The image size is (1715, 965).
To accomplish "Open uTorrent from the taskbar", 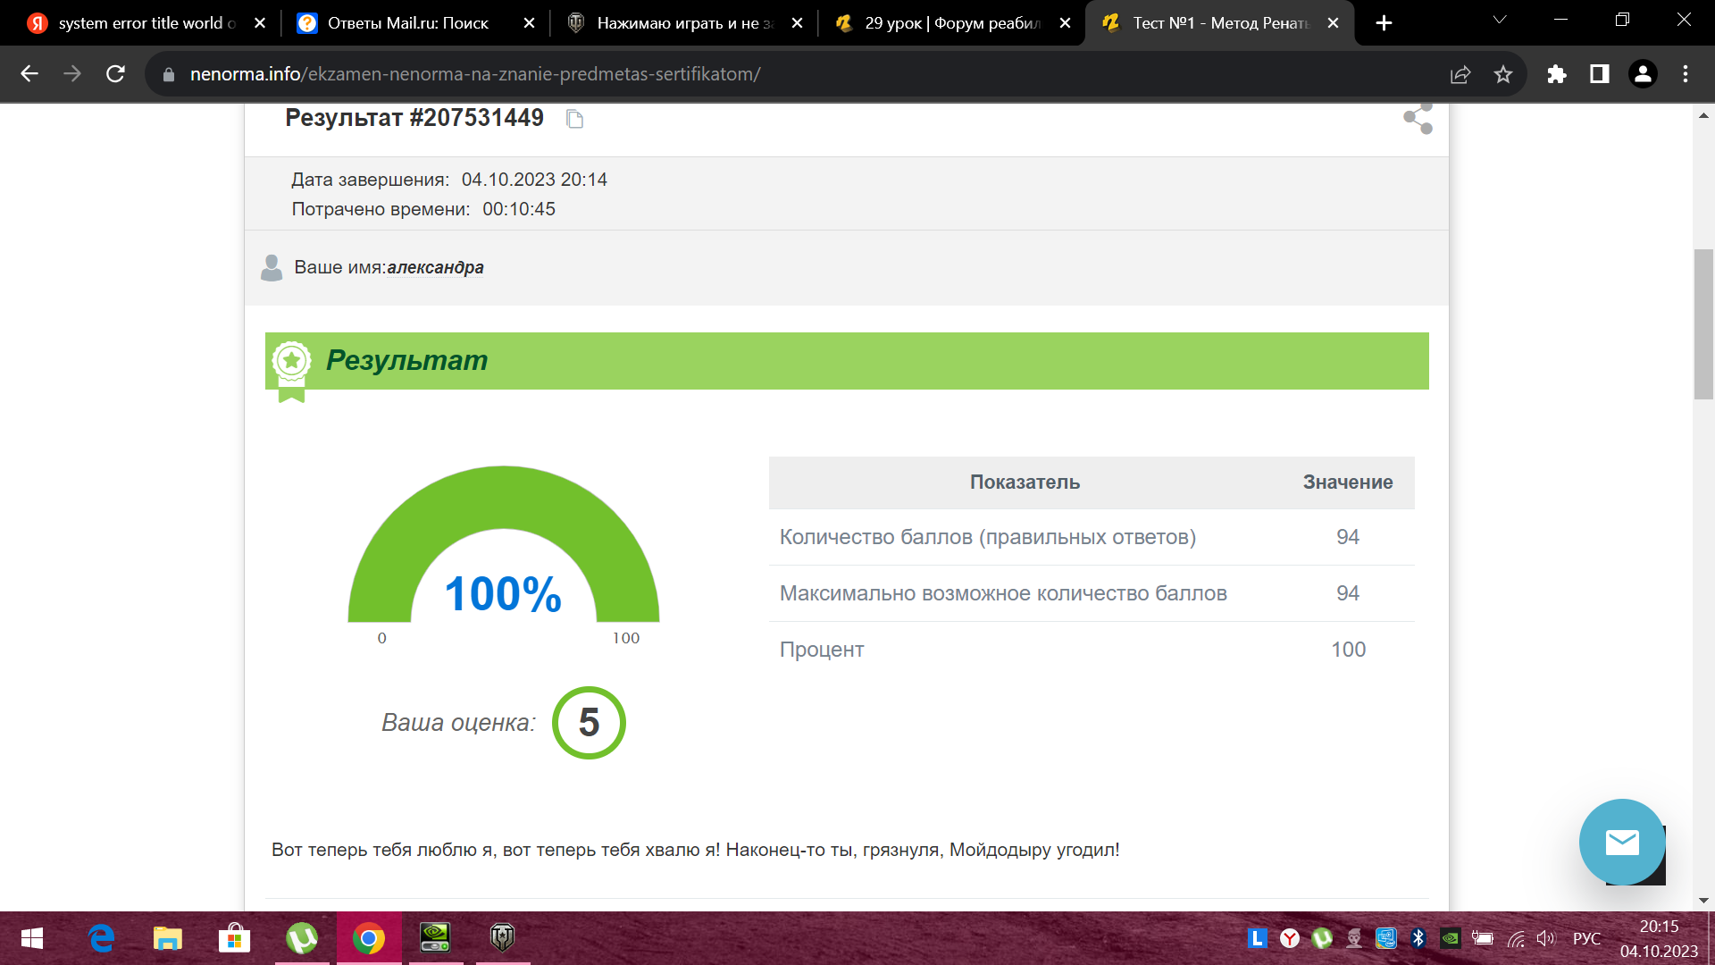I will [302, 938].
